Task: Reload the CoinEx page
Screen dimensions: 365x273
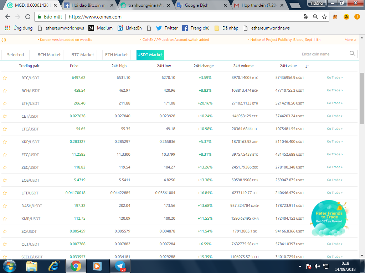Action: [x=28, y=17]
